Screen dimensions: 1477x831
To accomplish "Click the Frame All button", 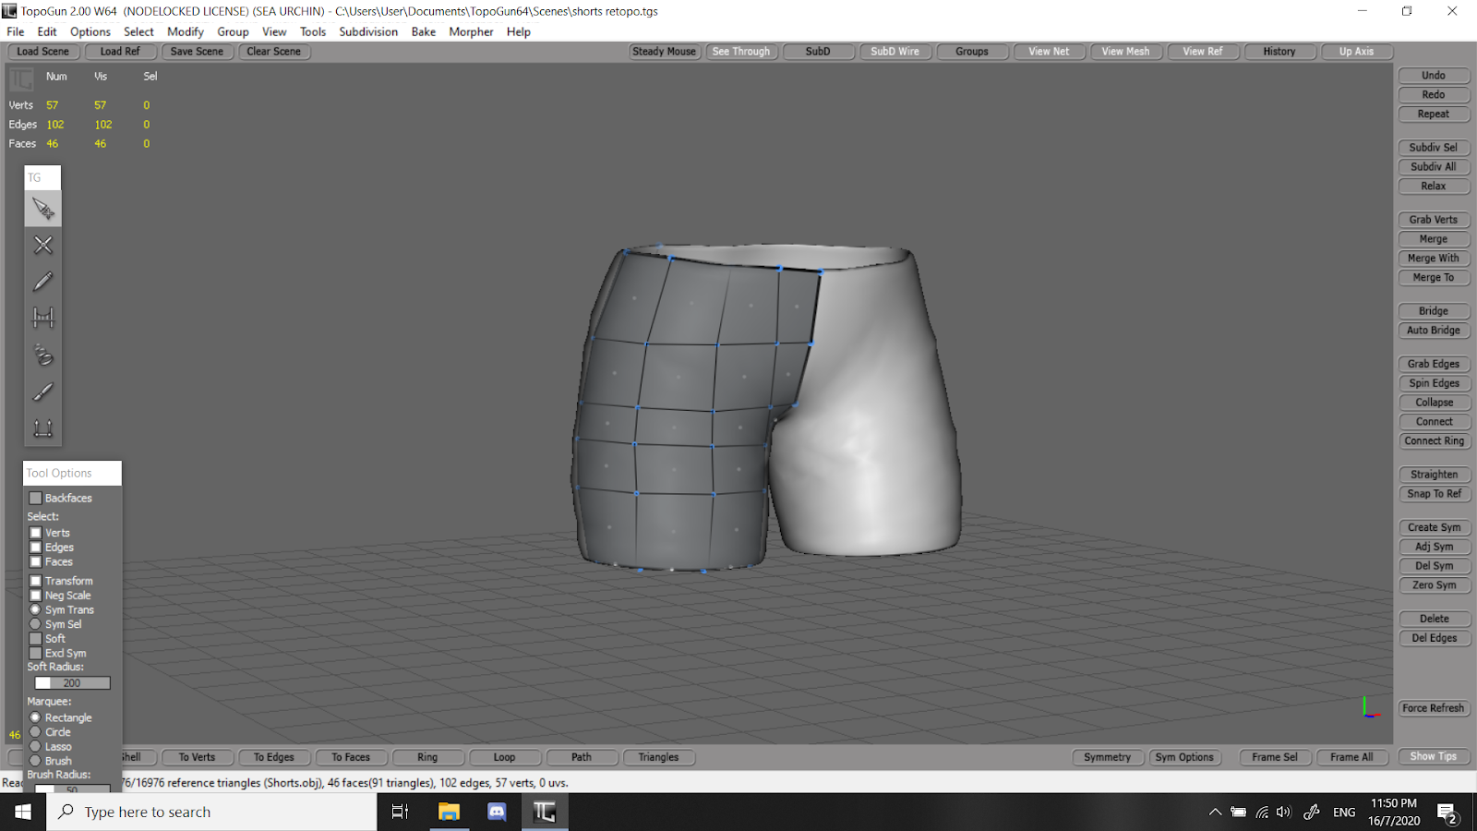I will click(x=1351, y=757).
